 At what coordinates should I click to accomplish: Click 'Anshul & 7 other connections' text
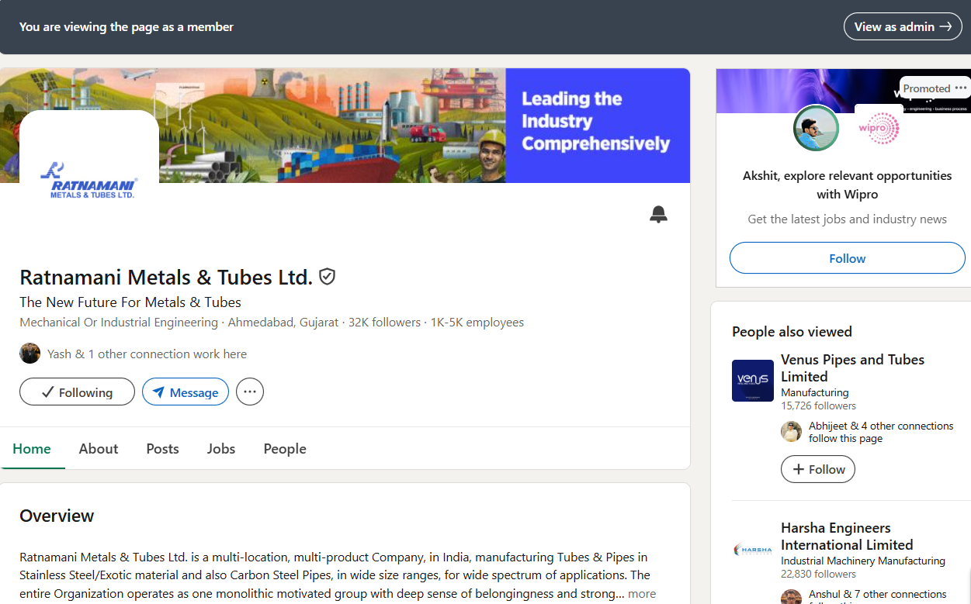coord(878,594)
